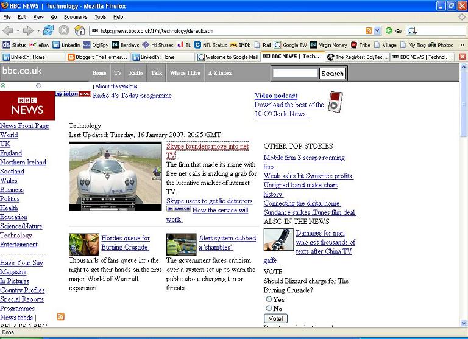468x339 pixels.
Task: Click the mobile phone story thumbnail
Action: (x=278, y=239)
